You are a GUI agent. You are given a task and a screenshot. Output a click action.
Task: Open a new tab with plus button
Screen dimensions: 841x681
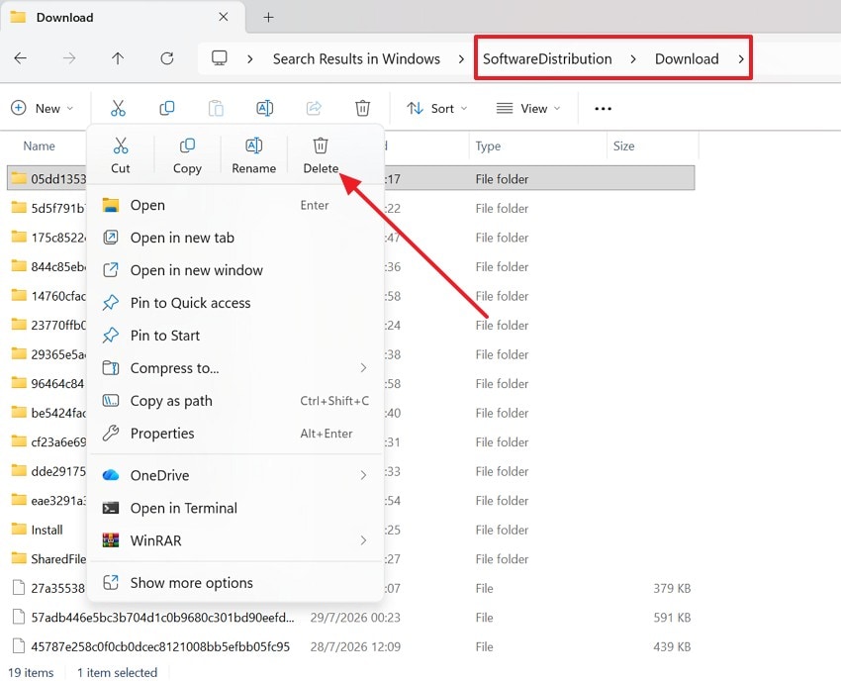point(268,17)
